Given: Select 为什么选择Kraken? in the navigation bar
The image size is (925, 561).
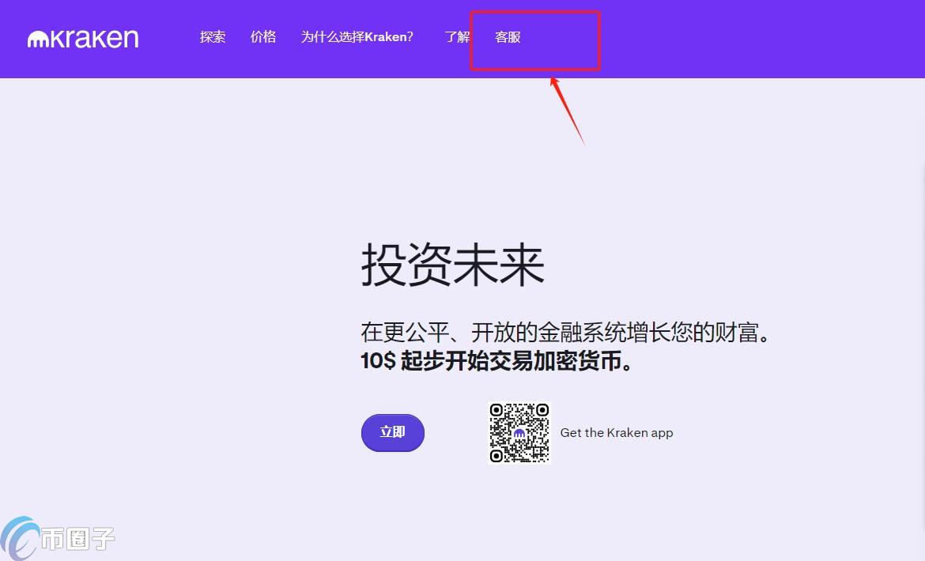Looking at the screenshot, I should tap(357, 37).
